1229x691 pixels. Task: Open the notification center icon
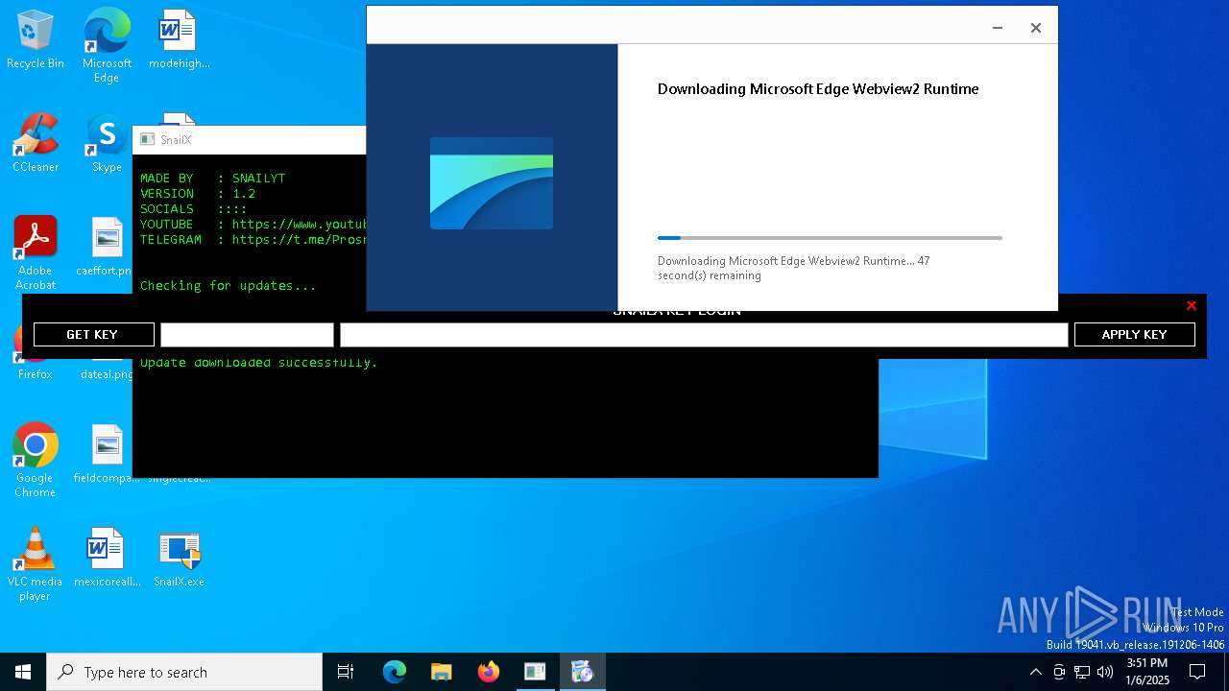coord(1197,672)
